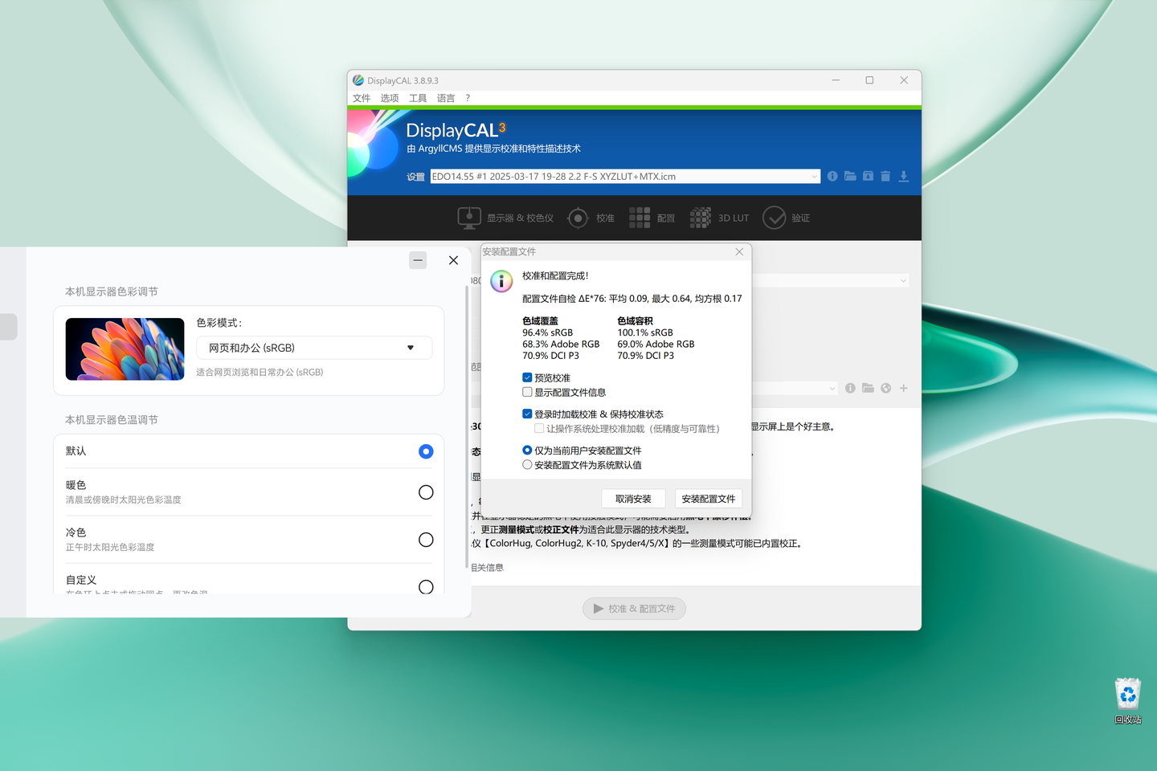Select 安装配置文件为系统默认值 radio
The image size is (1157, 771).
527,464
